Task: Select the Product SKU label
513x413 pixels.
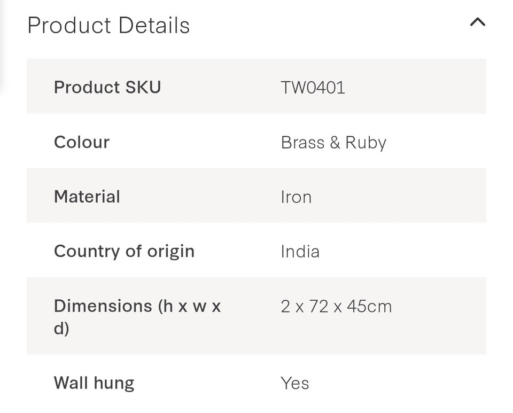Action: tap(107, 87)
